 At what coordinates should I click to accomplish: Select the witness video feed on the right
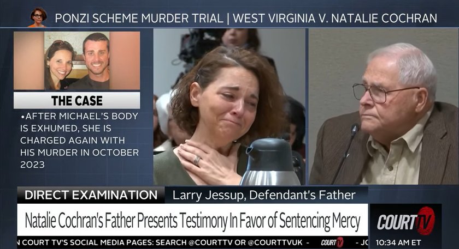[384, 107]
